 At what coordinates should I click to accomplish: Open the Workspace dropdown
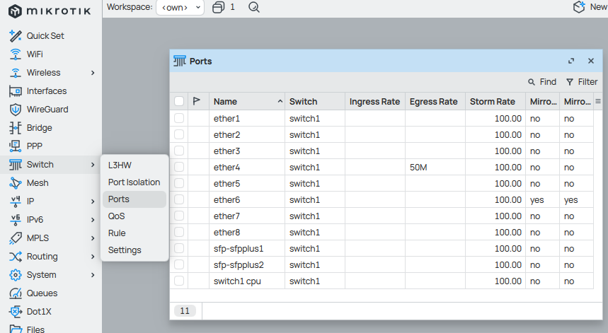[180, 7]
